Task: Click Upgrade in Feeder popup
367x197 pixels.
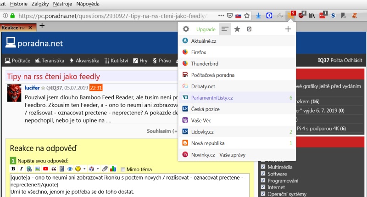Action: pyautogui.click(x=206, y=29)
